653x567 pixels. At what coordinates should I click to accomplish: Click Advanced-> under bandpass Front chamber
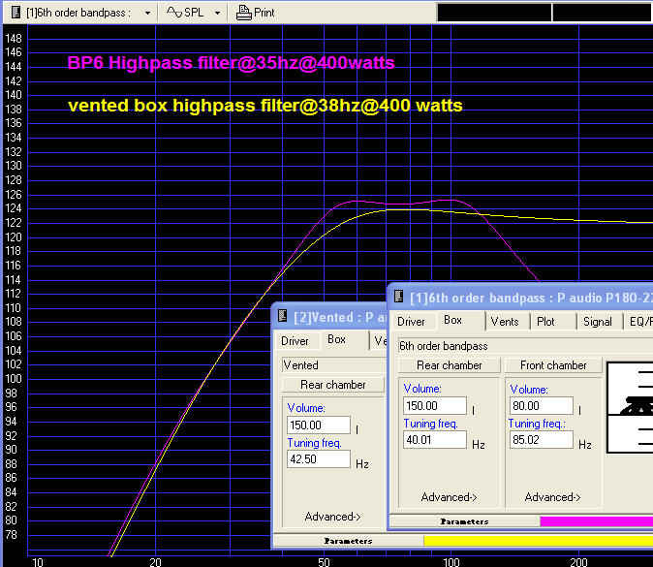pos(552,497)
